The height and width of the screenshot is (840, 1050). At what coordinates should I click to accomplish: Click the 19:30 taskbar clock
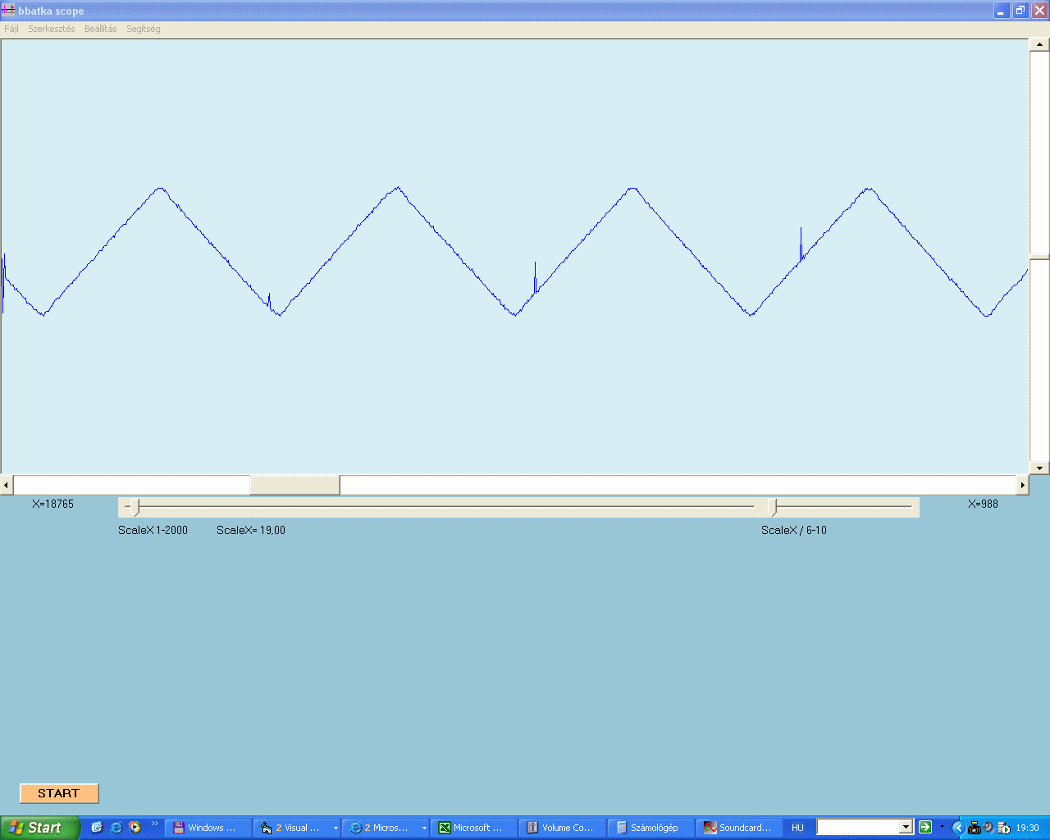1027,828
